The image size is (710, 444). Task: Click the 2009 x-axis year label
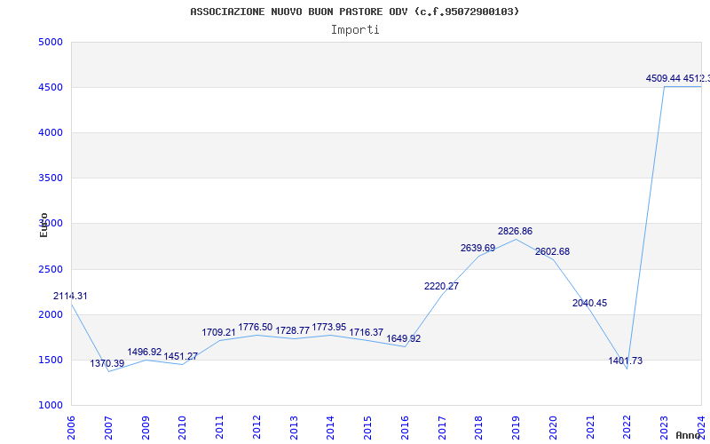coord(146,427)
